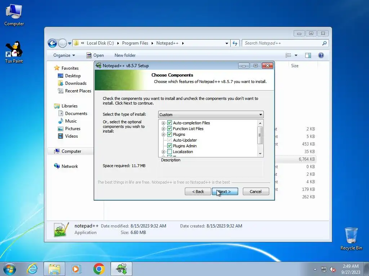
Task: Select the file row sized 6,764 KB
Action: pyautogui.click(x=295, y=159)
